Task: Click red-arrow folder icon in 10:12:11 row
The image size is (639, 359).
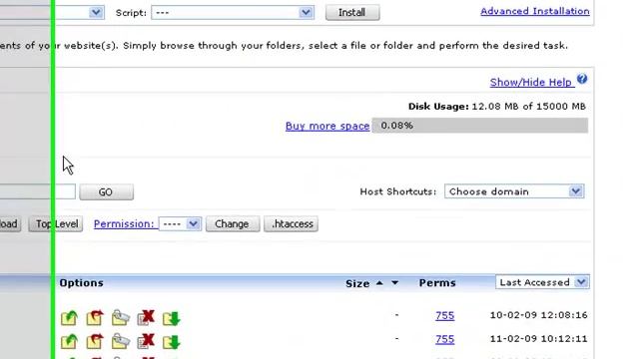Action: (95, 341)
